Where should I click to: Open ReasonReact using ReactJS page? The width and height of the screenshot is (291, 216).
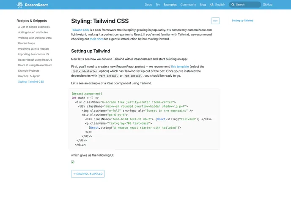pos(35,60)
